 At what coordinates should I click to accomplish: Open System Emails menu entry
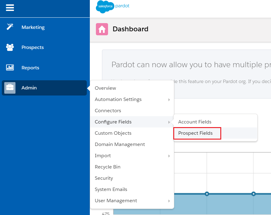(132, 189)
